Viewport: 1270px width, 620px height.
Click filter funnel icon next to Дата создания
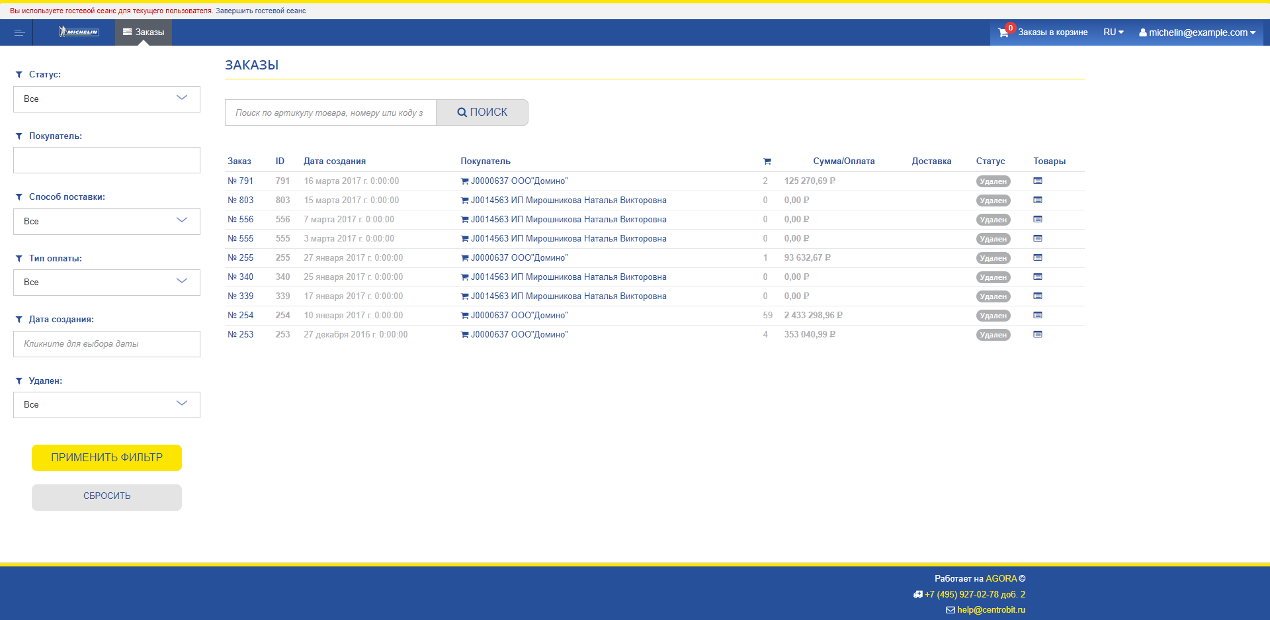[x=19, y=320]
